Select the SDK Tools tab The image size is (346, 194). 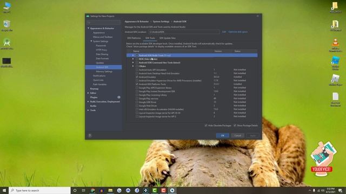pos(150,38)
